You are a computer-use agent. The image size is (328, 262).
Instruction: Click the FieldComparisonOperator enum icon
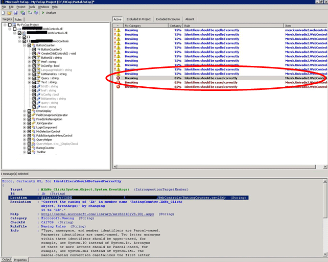(34, 115)
